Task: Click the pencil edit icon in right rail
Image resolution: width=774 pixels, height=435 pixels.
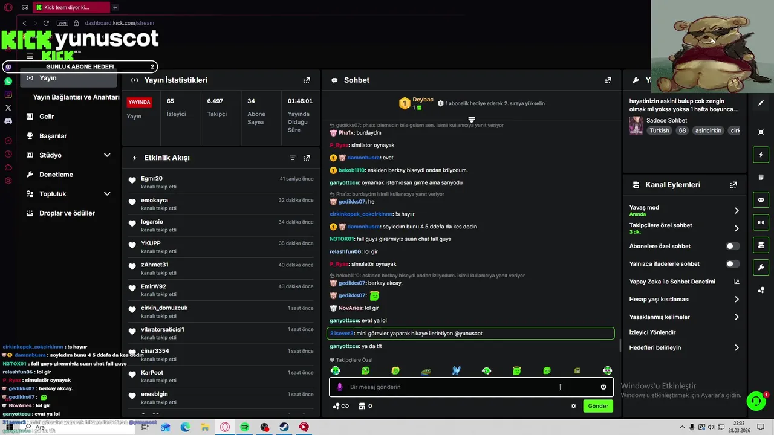Action: point(761,103)
